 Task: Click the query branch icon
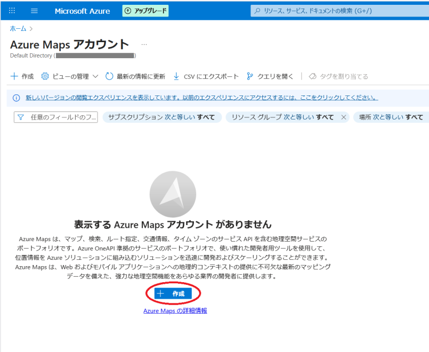pyautogui.click(x=249, y=76)
